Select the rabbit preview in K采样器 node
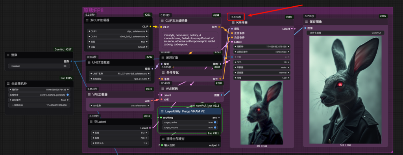 click(262, 113)
